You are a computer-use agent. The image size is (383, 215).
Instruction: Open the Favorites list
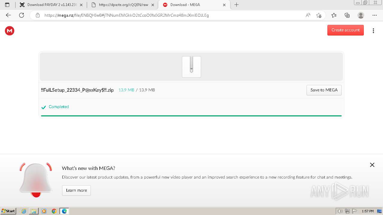pyautogui.click(x=334, y=15)
